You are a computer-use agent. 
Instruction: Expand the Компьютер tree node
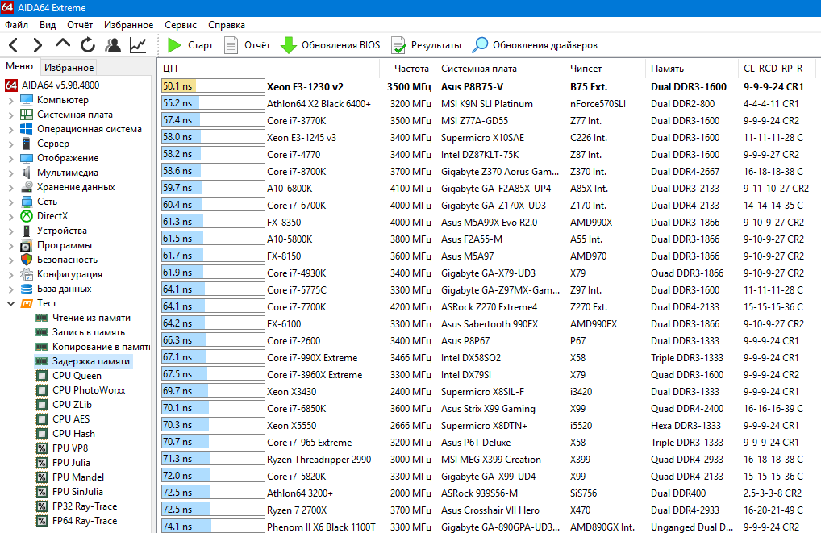click(11, 100)
